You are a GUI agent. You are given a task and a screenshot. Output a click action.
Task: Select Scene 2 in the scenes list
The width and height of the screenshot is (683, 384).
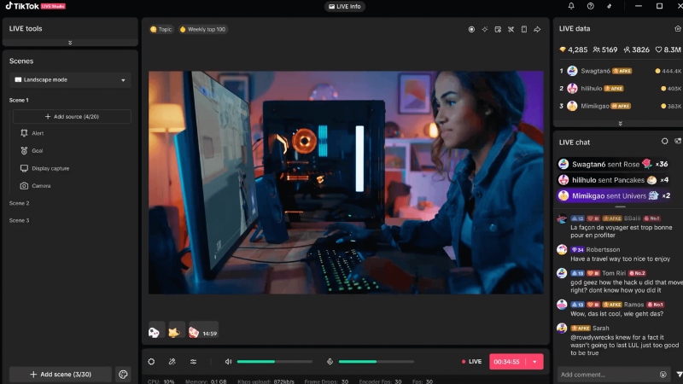pyautogui.click(x=19, y=203)
